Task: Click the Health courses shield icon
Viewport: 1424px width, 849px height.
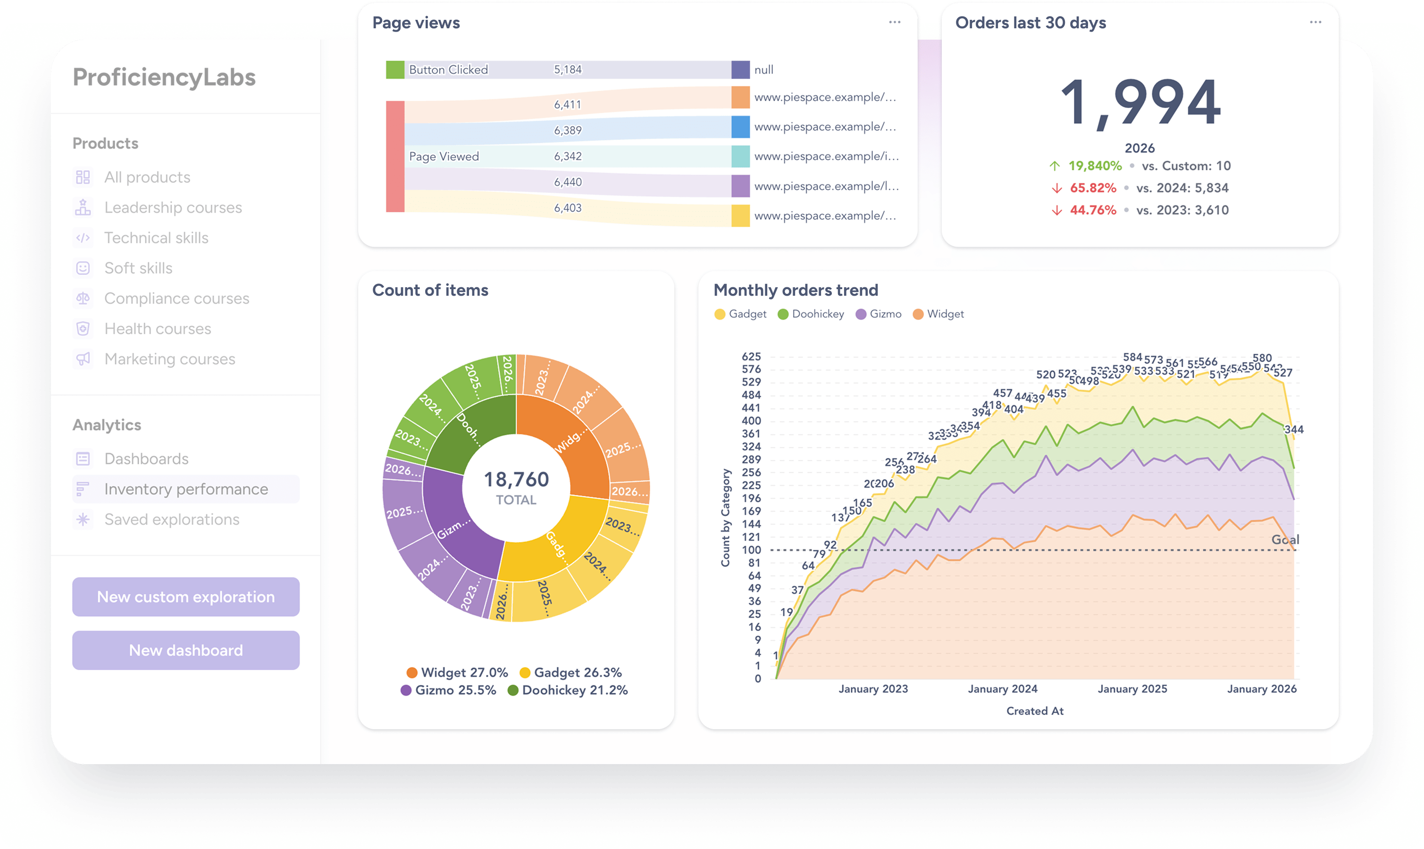Action: pos(84,328)
